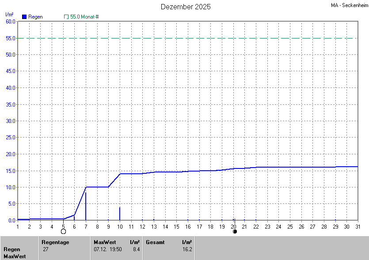Select day 15 on the x-axis
Image resolution: width=369 pixels, height=260 pixels.
[x=176, y=226]
